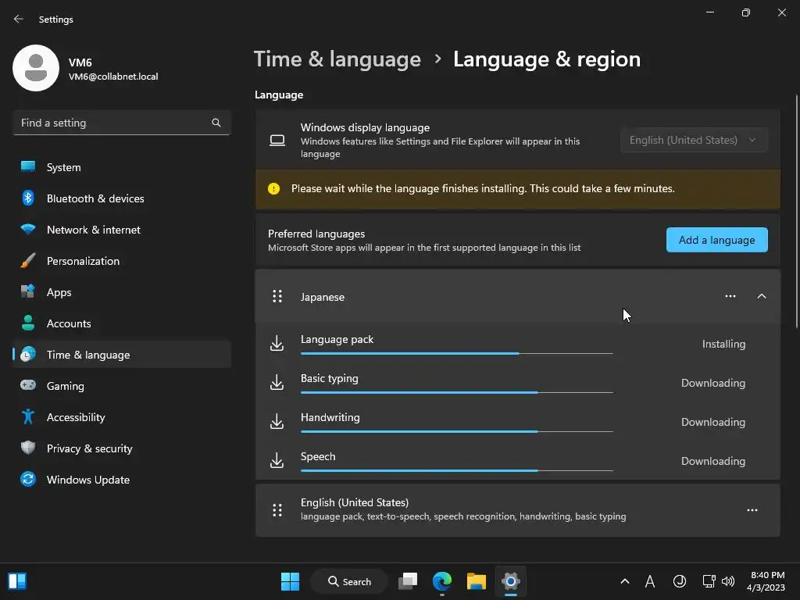Click the download icon next to Speech
This screenshot has width=800, height=600.
[x=277, y=460]
